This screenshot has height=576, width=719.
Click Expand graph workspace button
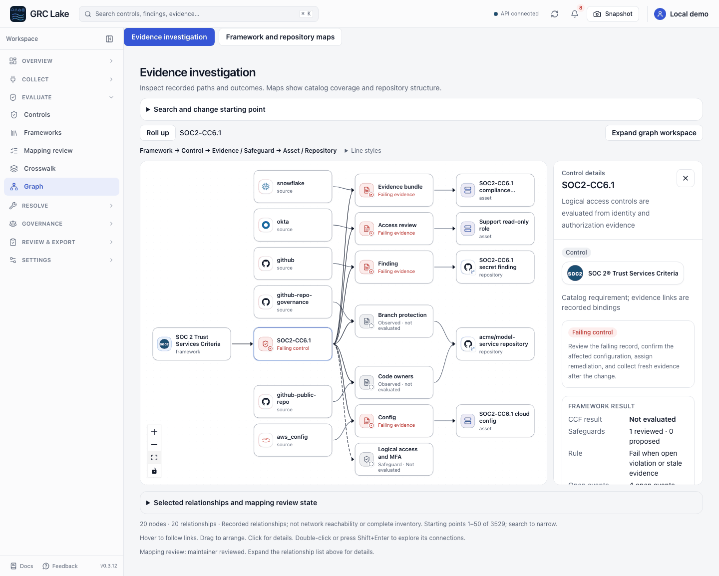pyautogui.click(x=654, y=133)
